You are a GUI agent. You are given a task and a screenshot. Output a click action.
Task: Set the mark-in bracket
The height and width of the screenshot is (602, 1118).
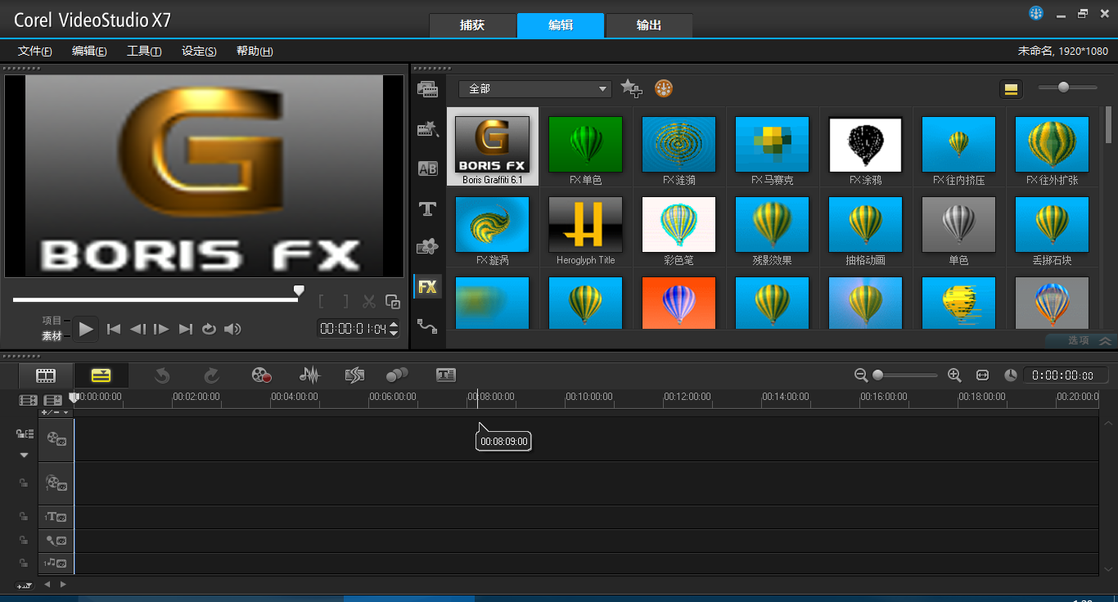[322, 302]
